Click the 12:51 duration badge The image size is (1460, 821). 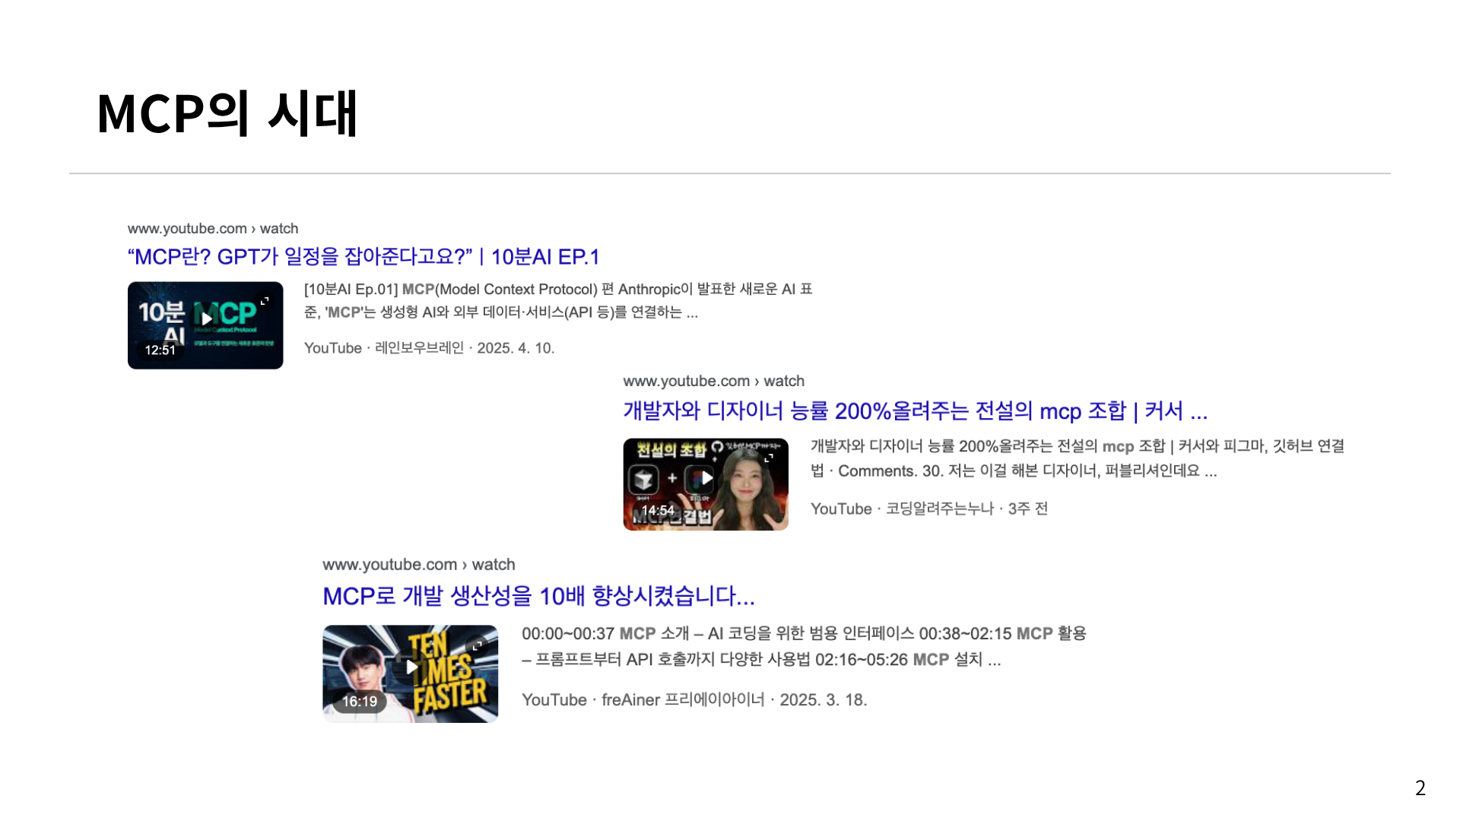pos(160,350)
